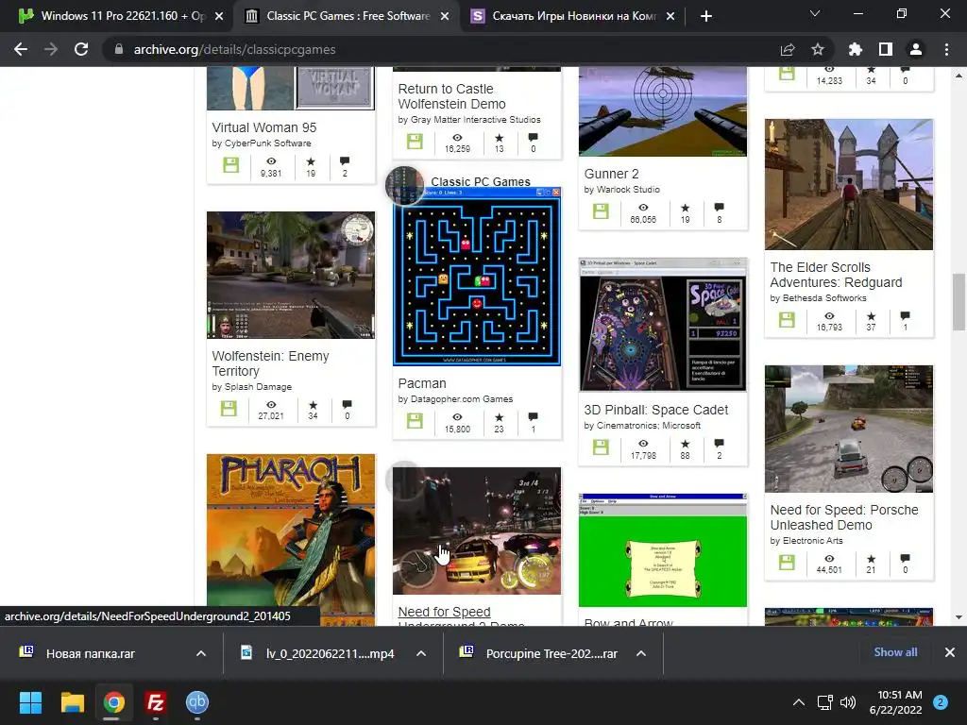967x725 pixels.
Task: Open the Chrome extensions puzzle icon
Action: (x=855, y=49)
